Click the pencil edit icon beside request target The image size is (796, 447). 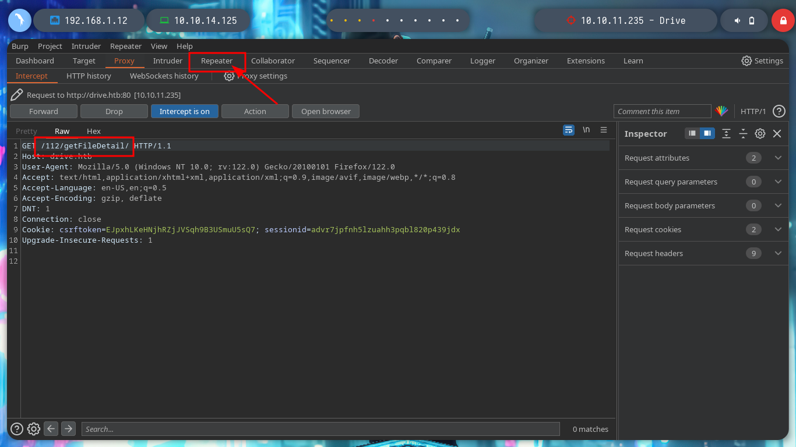17,94
